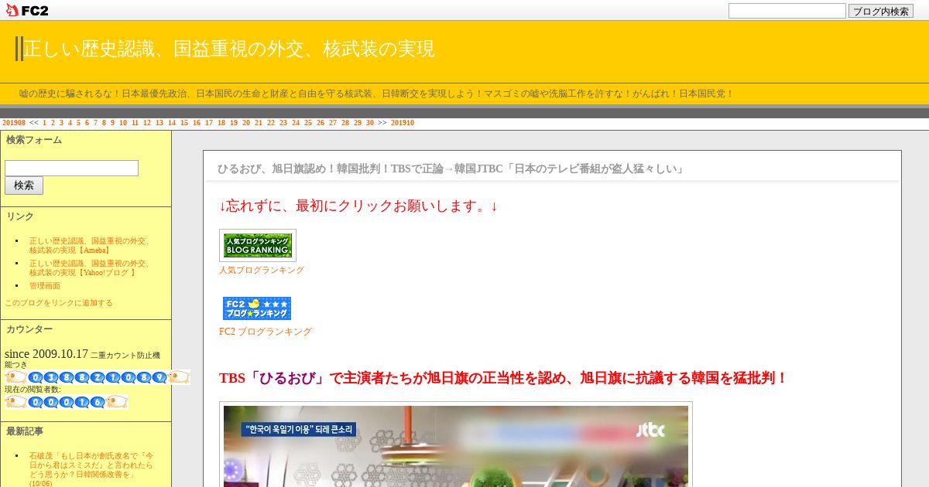Click the current viewers counter image
The height and width of the screenshot is (487, 929).
point(67,402)
